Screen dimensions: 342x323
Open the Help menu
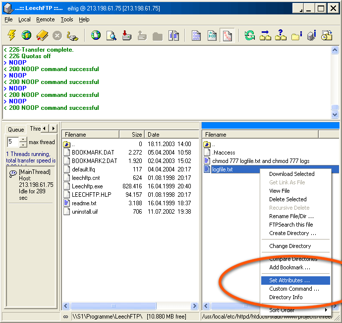coord(84,19)
